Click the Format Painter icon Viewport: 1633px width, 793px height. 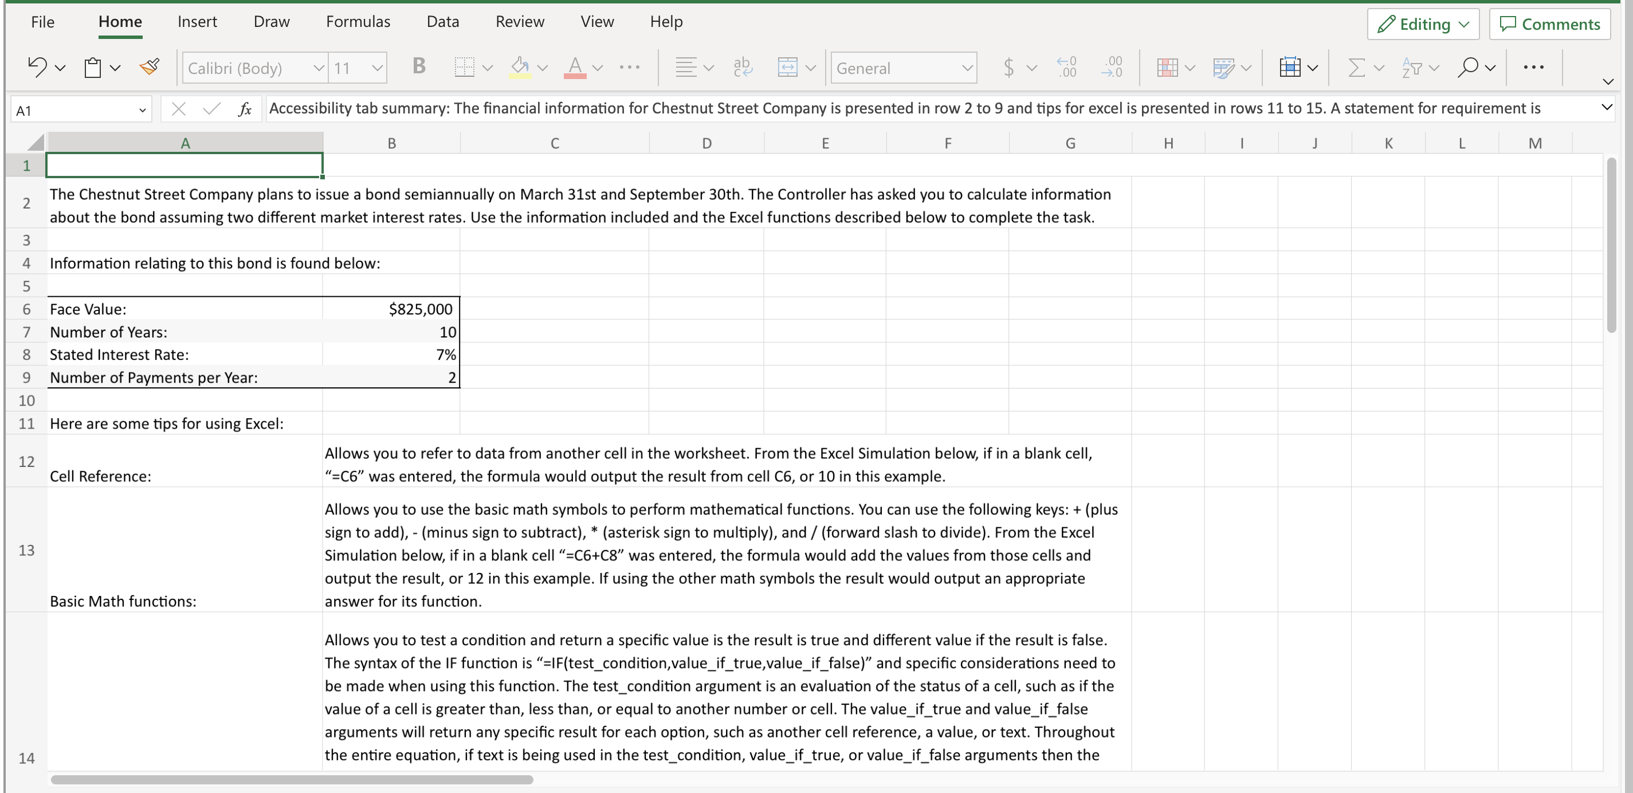click(150, 66)
